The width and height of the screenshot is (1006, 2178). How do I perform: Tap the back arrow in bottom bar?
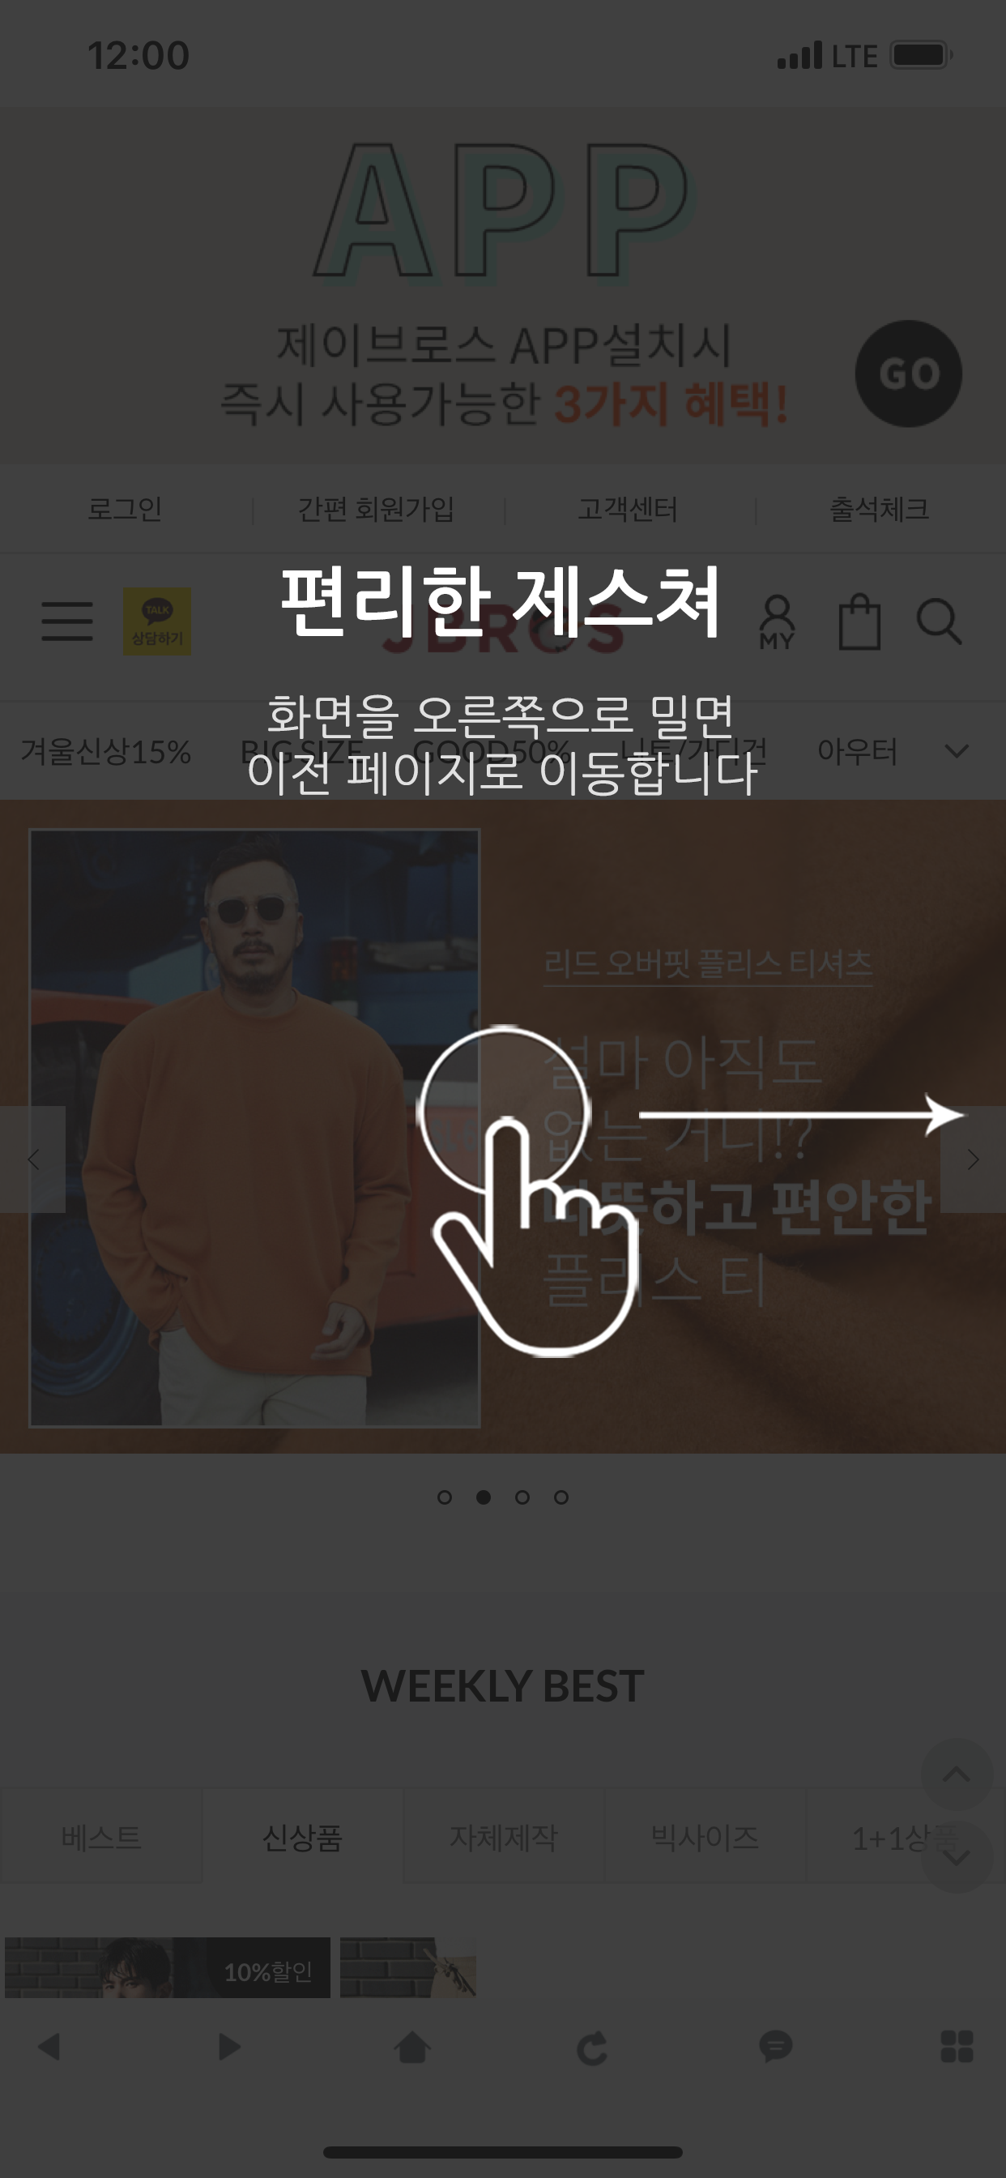pos(50,2047)
